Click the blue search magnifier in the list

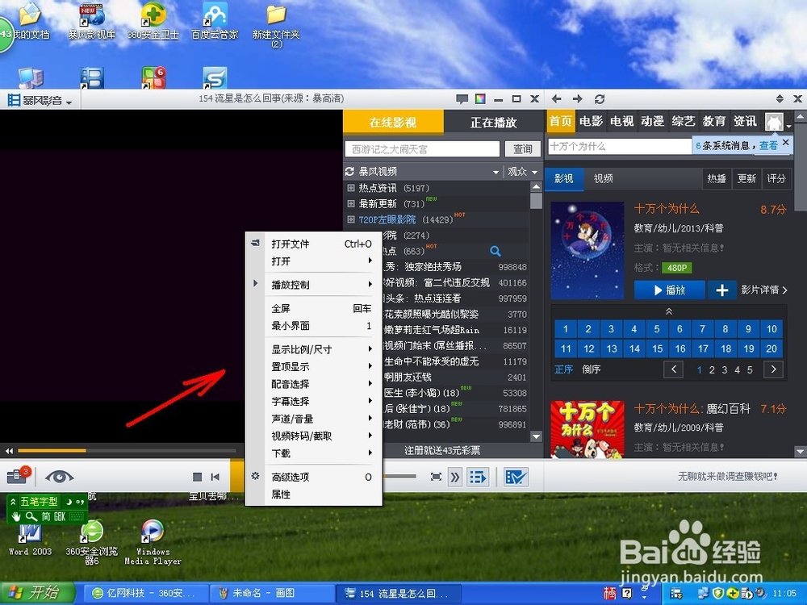point(495,251)
